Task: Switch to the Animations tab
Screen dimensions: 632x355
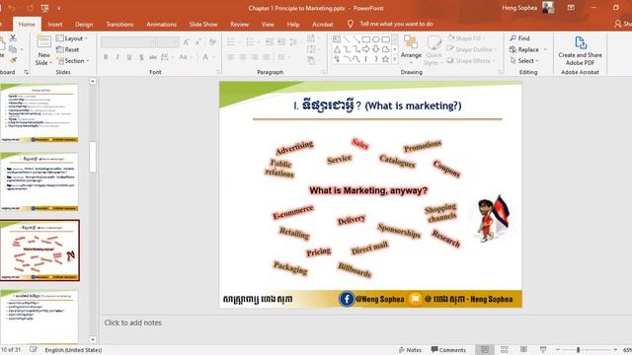Action: point(161,24)
